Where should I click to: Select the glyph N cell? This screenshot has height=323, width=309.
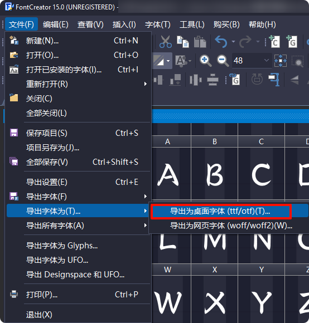(261, 248)
